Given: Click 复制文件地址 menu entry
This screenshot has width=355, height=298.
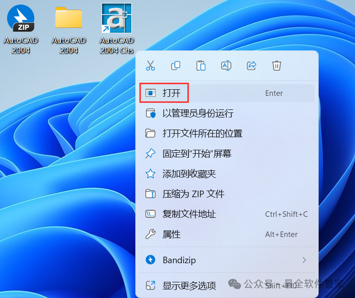Looking at the screenshot, I should (x=227, y=214).
